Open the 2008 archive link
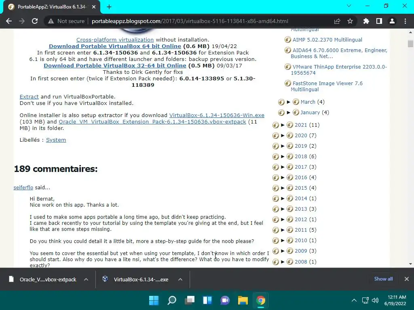The image size is (414, 310). 301,262
